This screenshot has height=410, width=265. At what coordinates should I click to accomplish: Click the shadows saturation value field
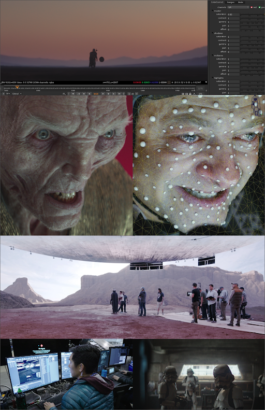point(233,37)
